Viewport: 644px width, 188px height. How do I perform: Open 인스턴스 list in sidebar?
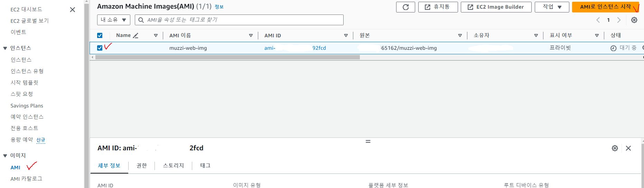21,59
